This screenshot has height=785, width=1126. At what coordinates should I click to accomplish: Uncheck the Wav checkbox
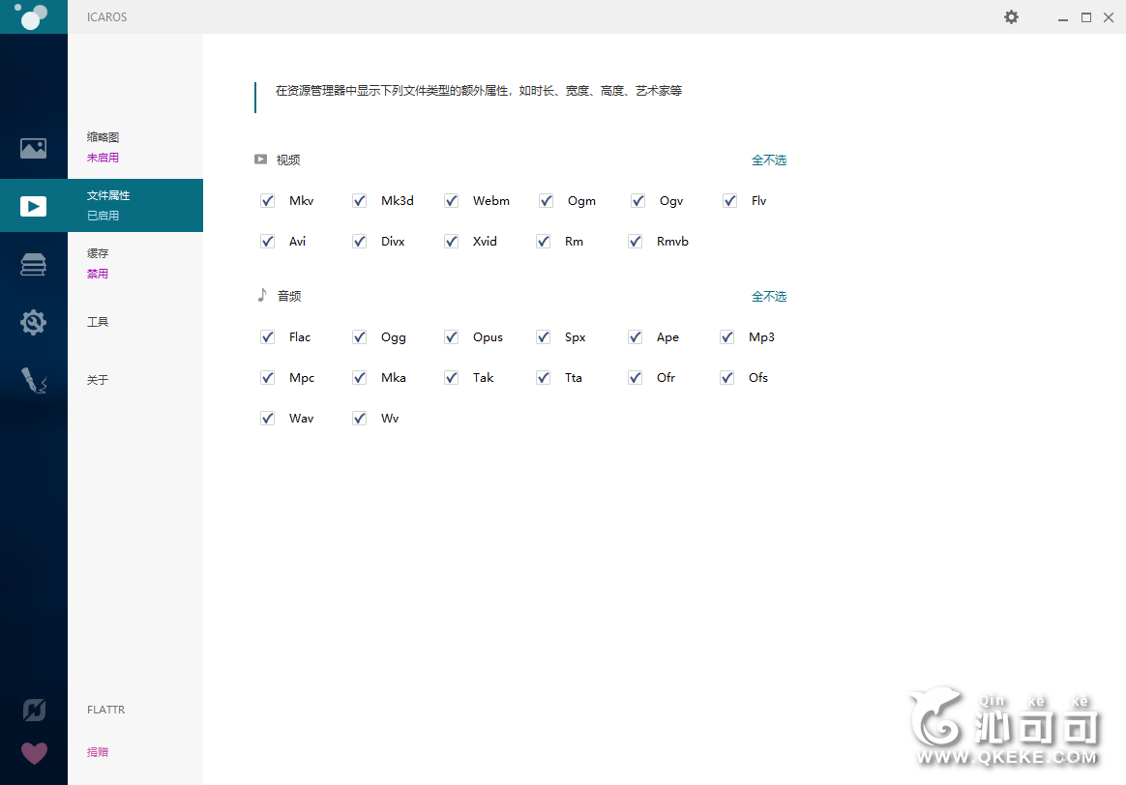point(268,419)
